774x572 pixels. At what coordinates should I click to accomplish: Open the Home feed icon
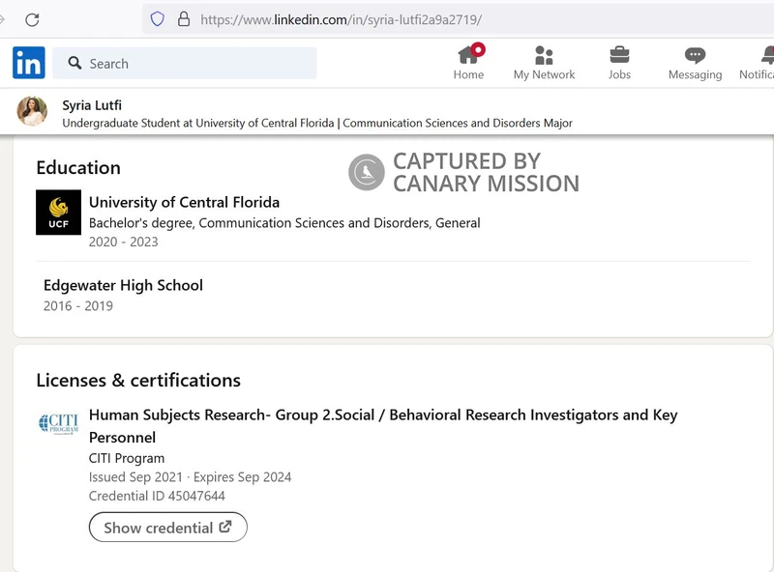click(x=468, y=54)
